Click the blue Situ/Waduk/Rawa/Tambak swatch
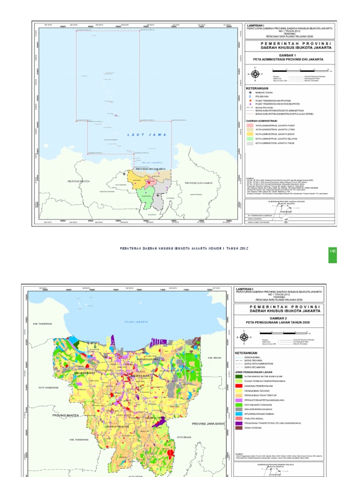This screenshot has height=477, width=358. (239, 414)
